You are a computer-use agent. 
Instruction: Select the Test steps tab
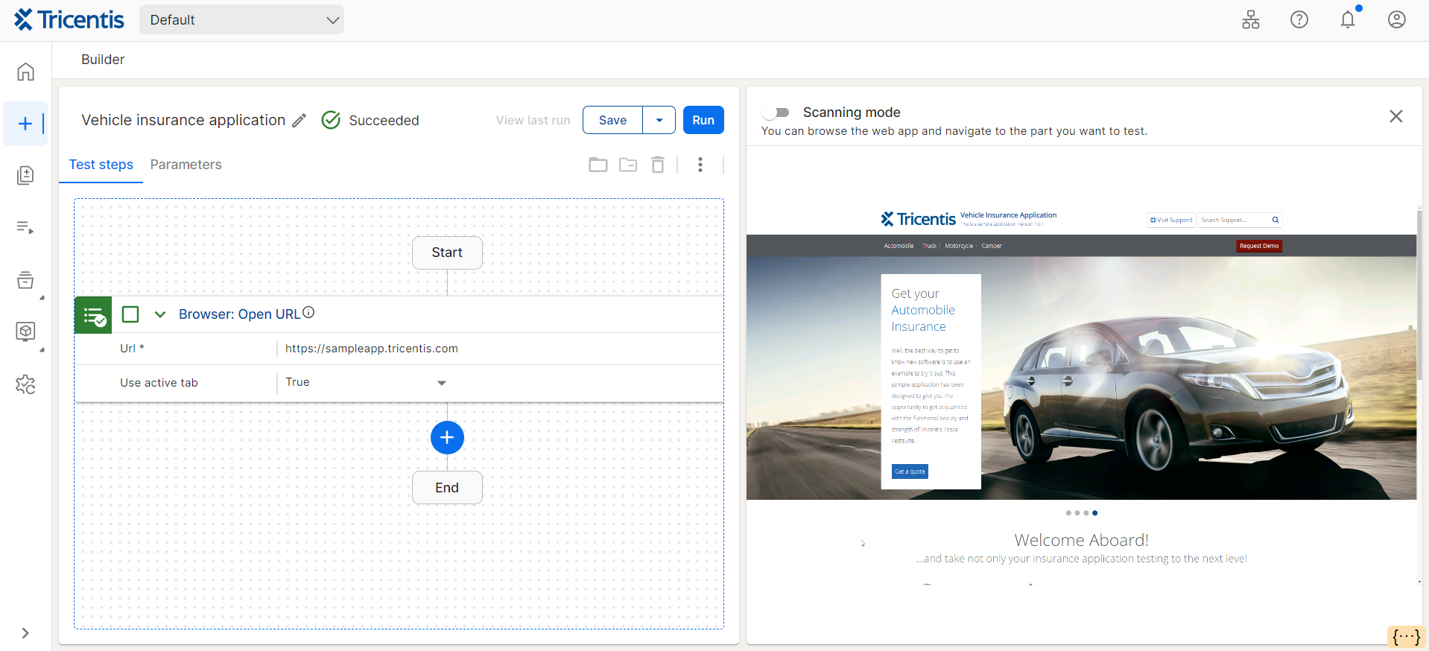point(101,165)
